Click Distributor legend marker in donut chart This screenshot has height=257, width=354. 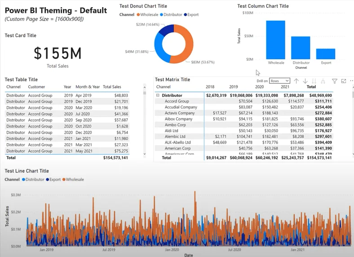[161, 15]
